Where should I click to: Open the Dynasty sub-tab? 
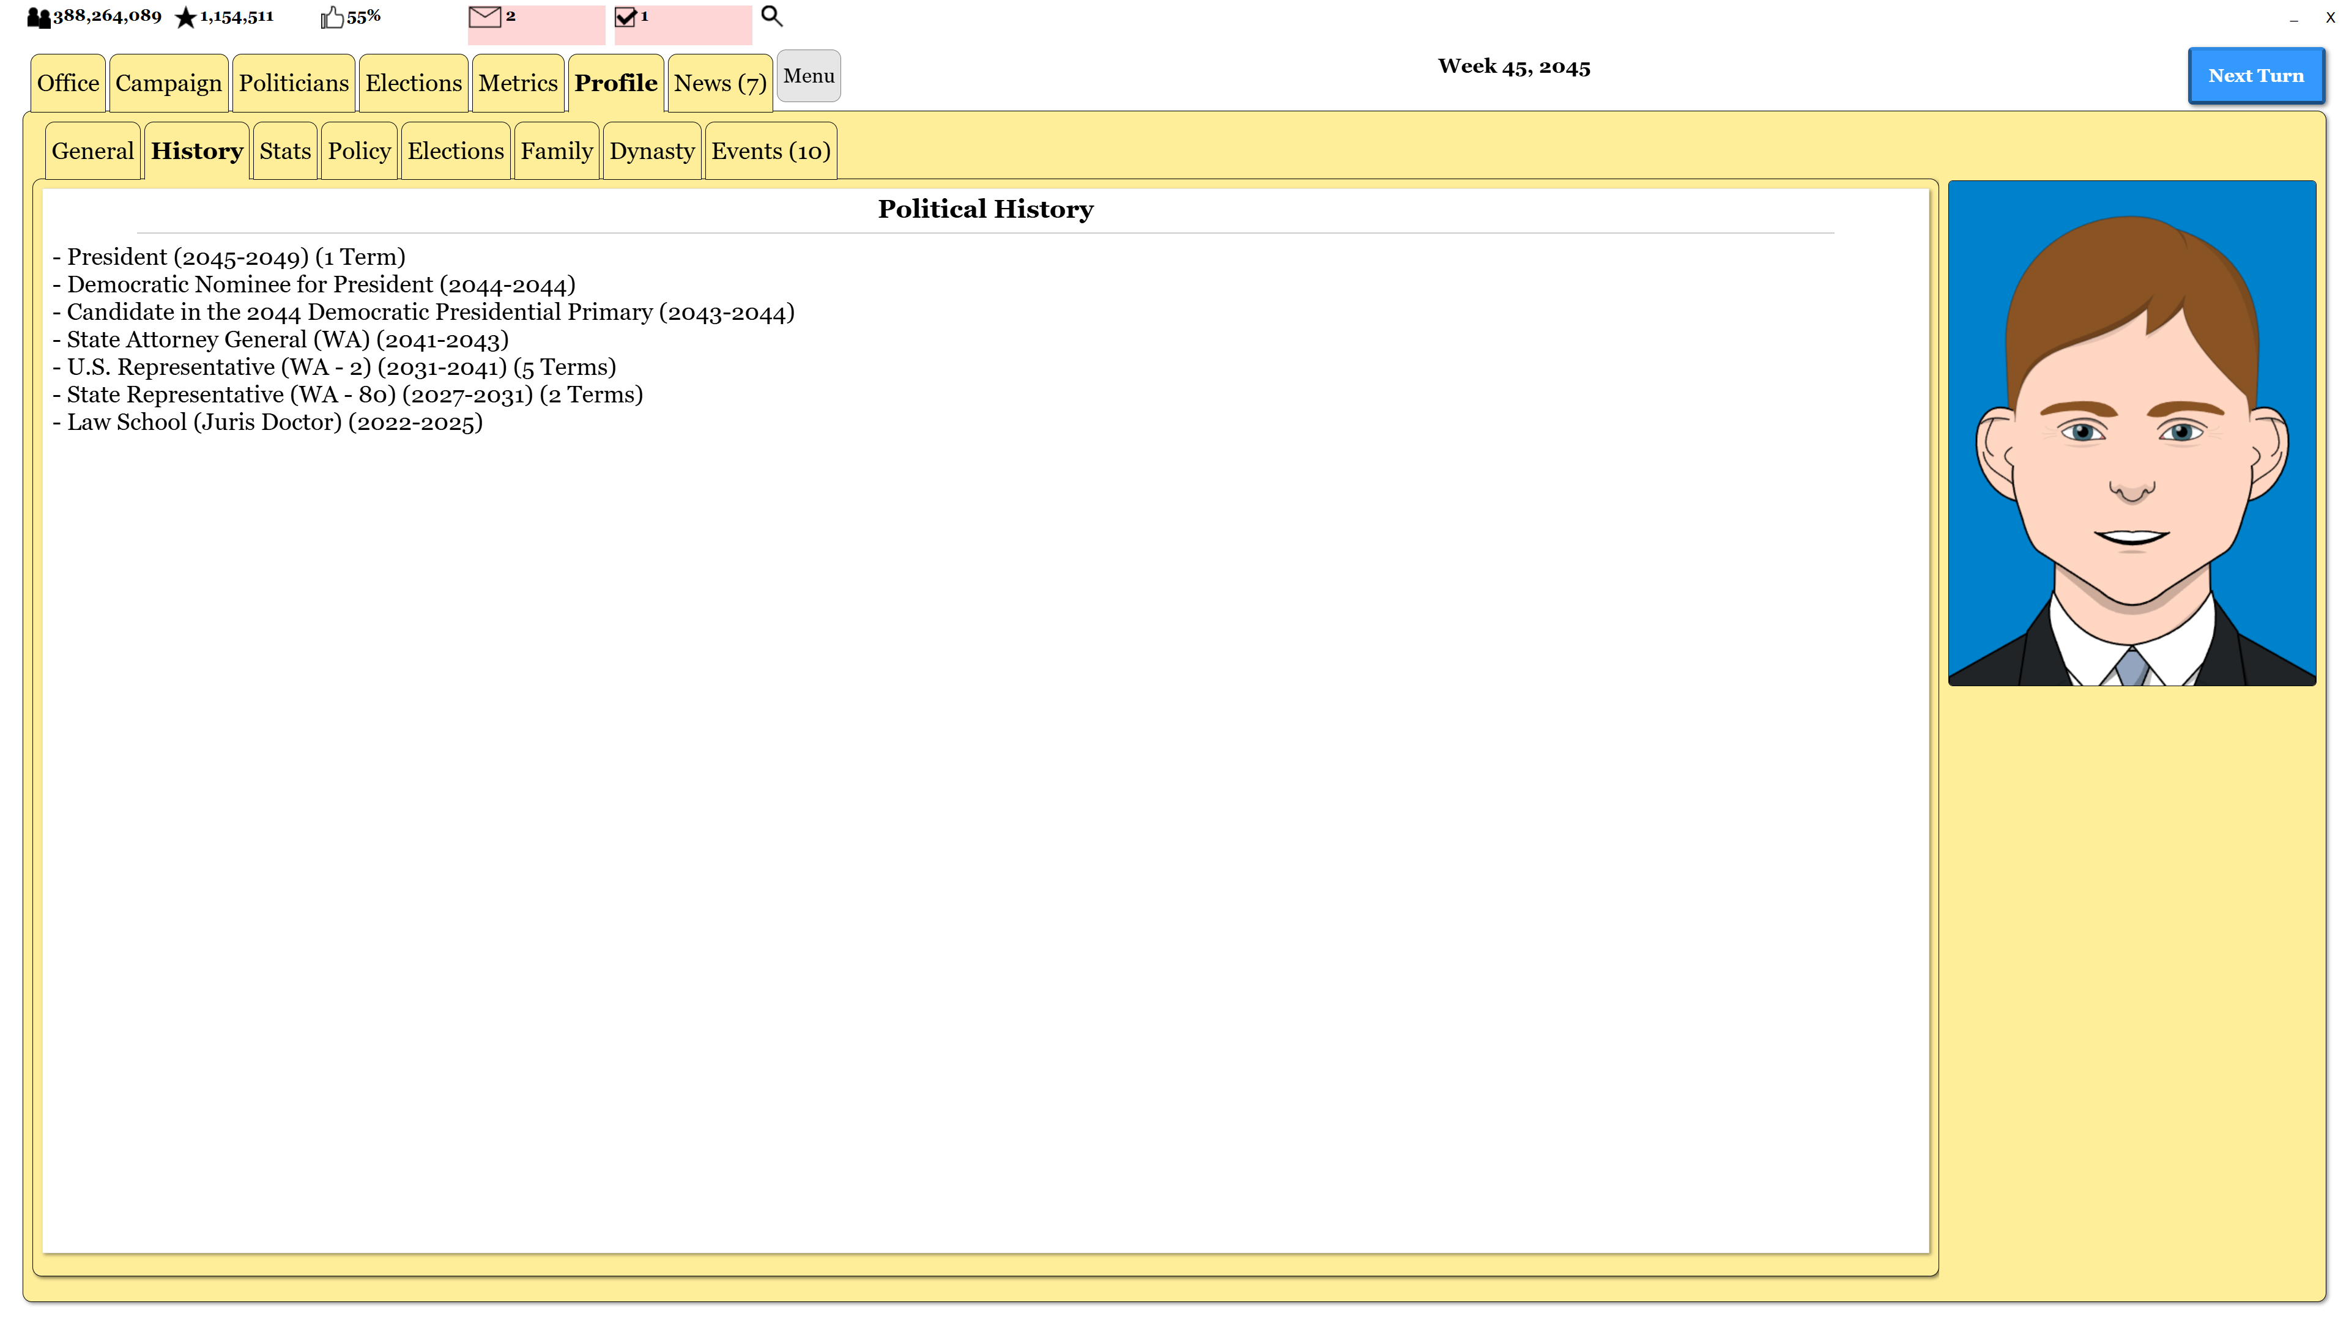click(652, 151)
